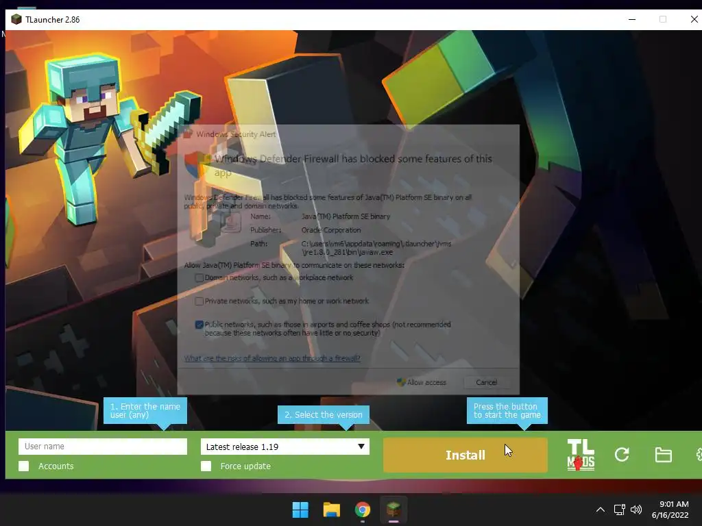Click the Install button
The width and height of the screenshot is (702, 526).
465,455
